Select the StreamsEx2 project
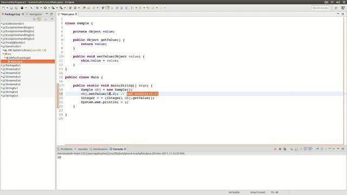 pyautogui.click(x=13, y=73)
